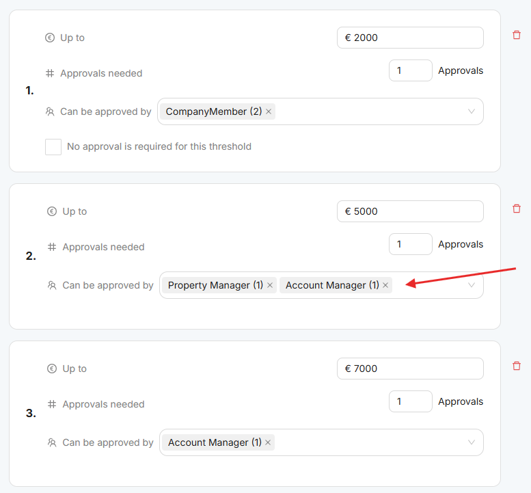The height and width of the screenshot is (493, 531).
Task: Click the € 2000 amount field
Action: tap(410, 38)
